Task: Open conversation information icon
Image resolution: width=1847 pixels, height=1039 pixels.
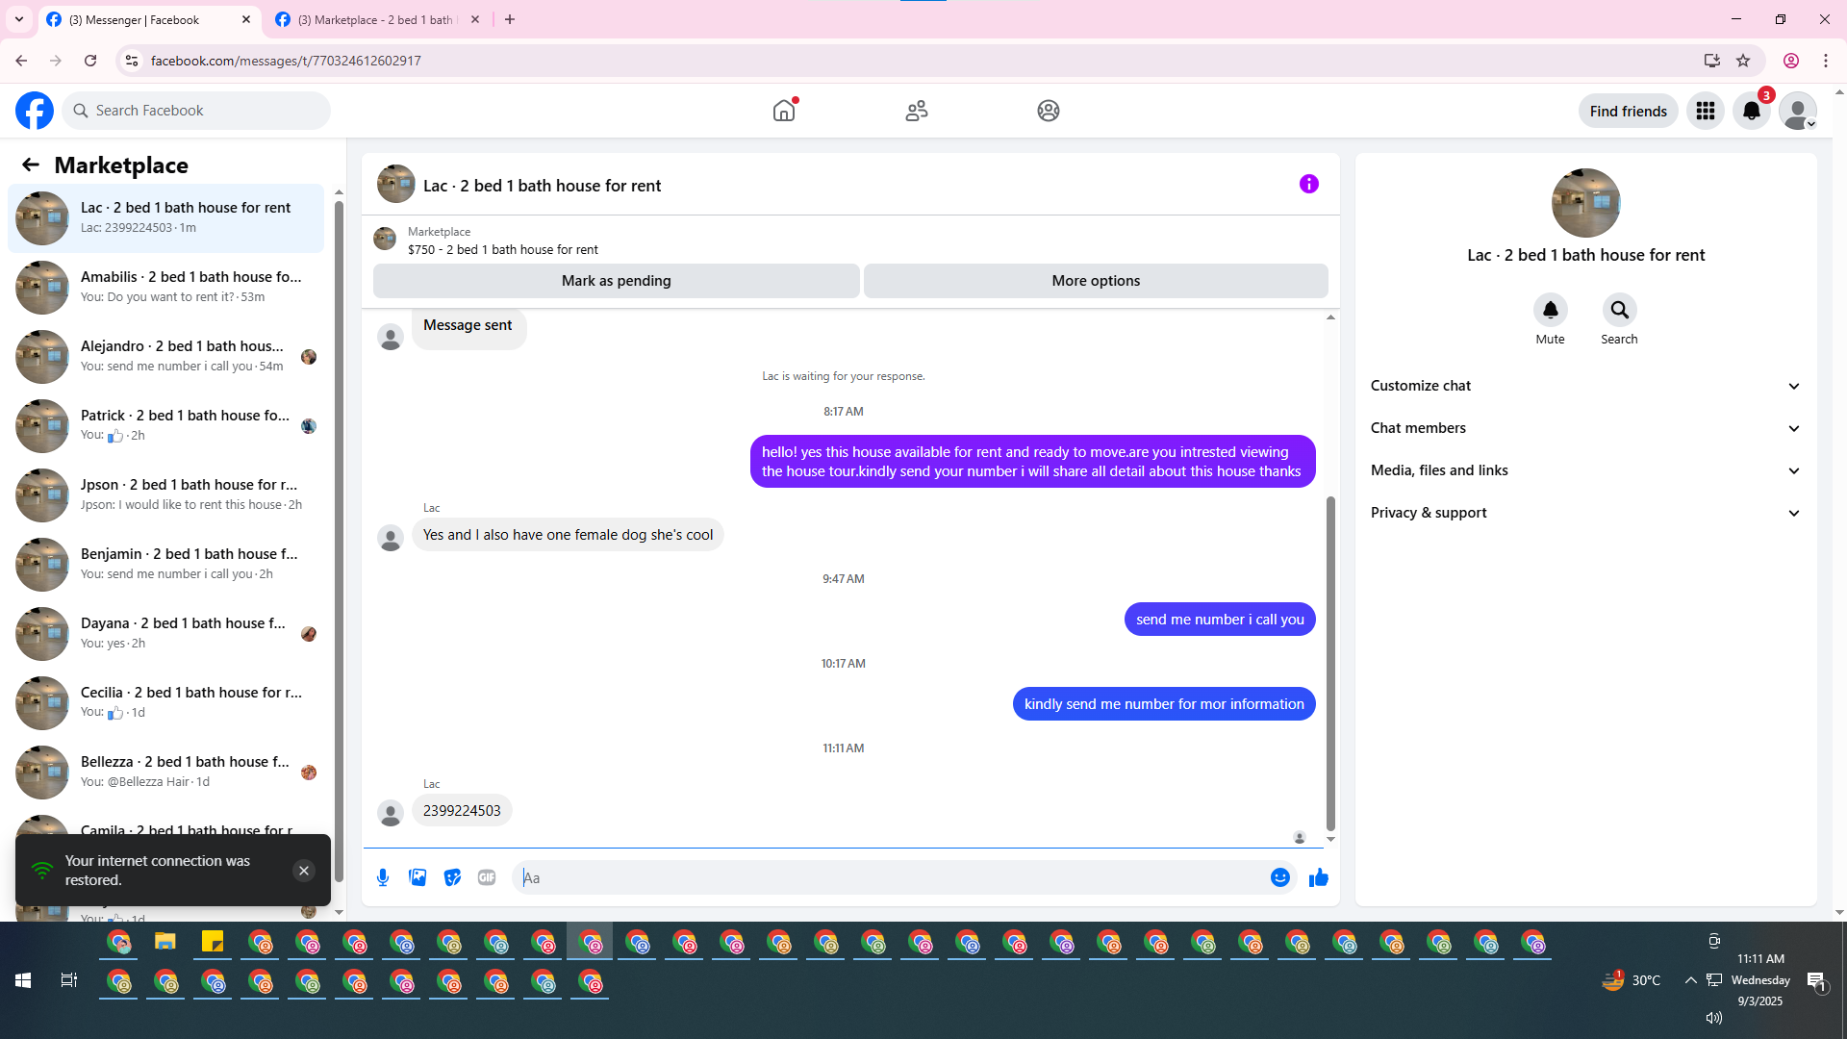Action: (x=1309, y=184)
